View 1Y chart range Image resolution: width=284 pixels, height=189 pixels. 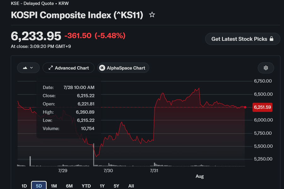click(x=102, y=186)
